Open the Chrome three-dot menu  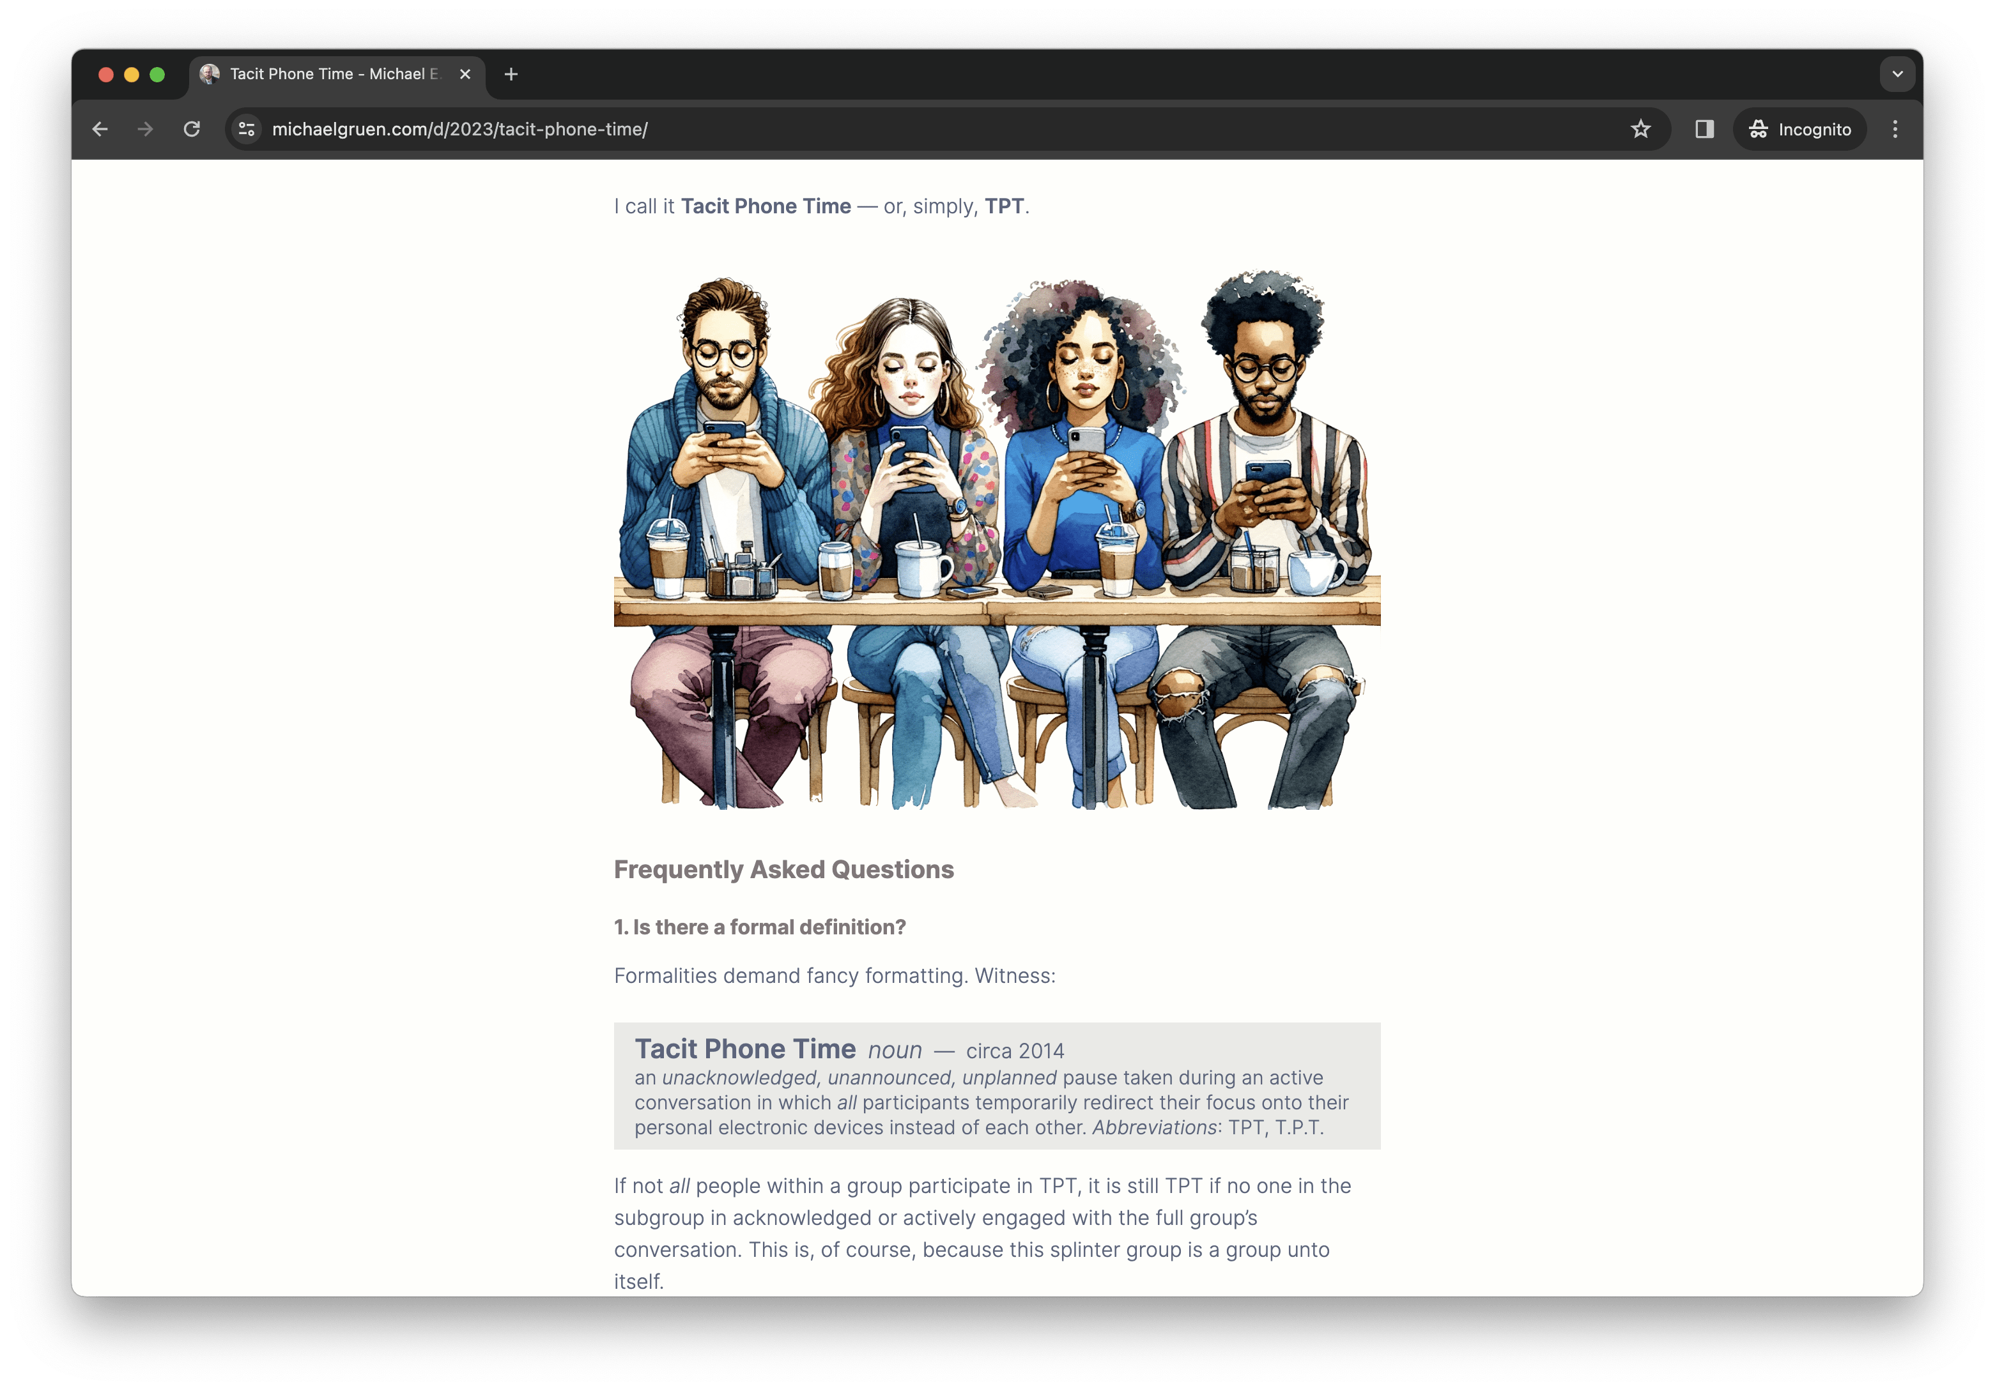1895,130
